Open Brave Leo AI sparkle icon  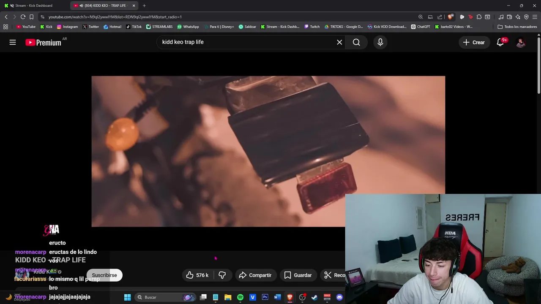[518, 17]
